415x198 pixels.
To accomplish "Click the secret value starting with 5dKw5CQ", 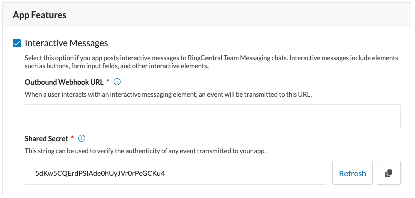I will click(x=100, y=173).
